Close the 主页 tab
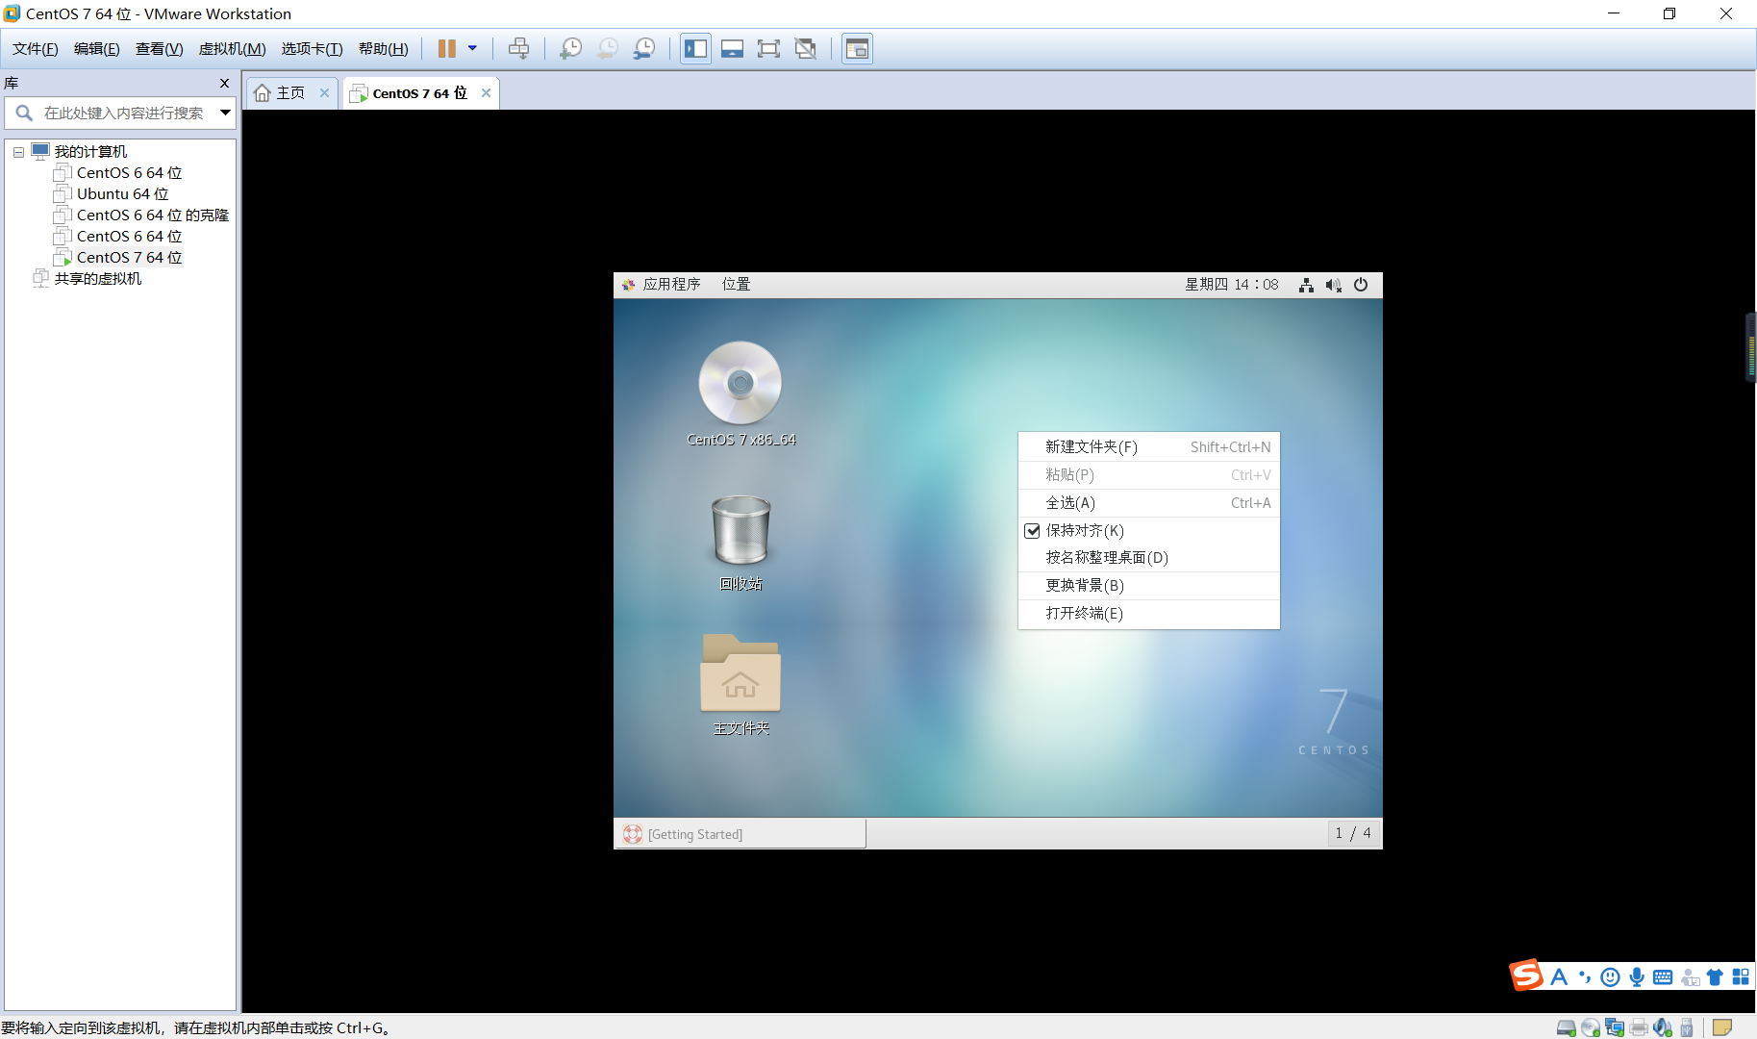 [x=325, y=93]
